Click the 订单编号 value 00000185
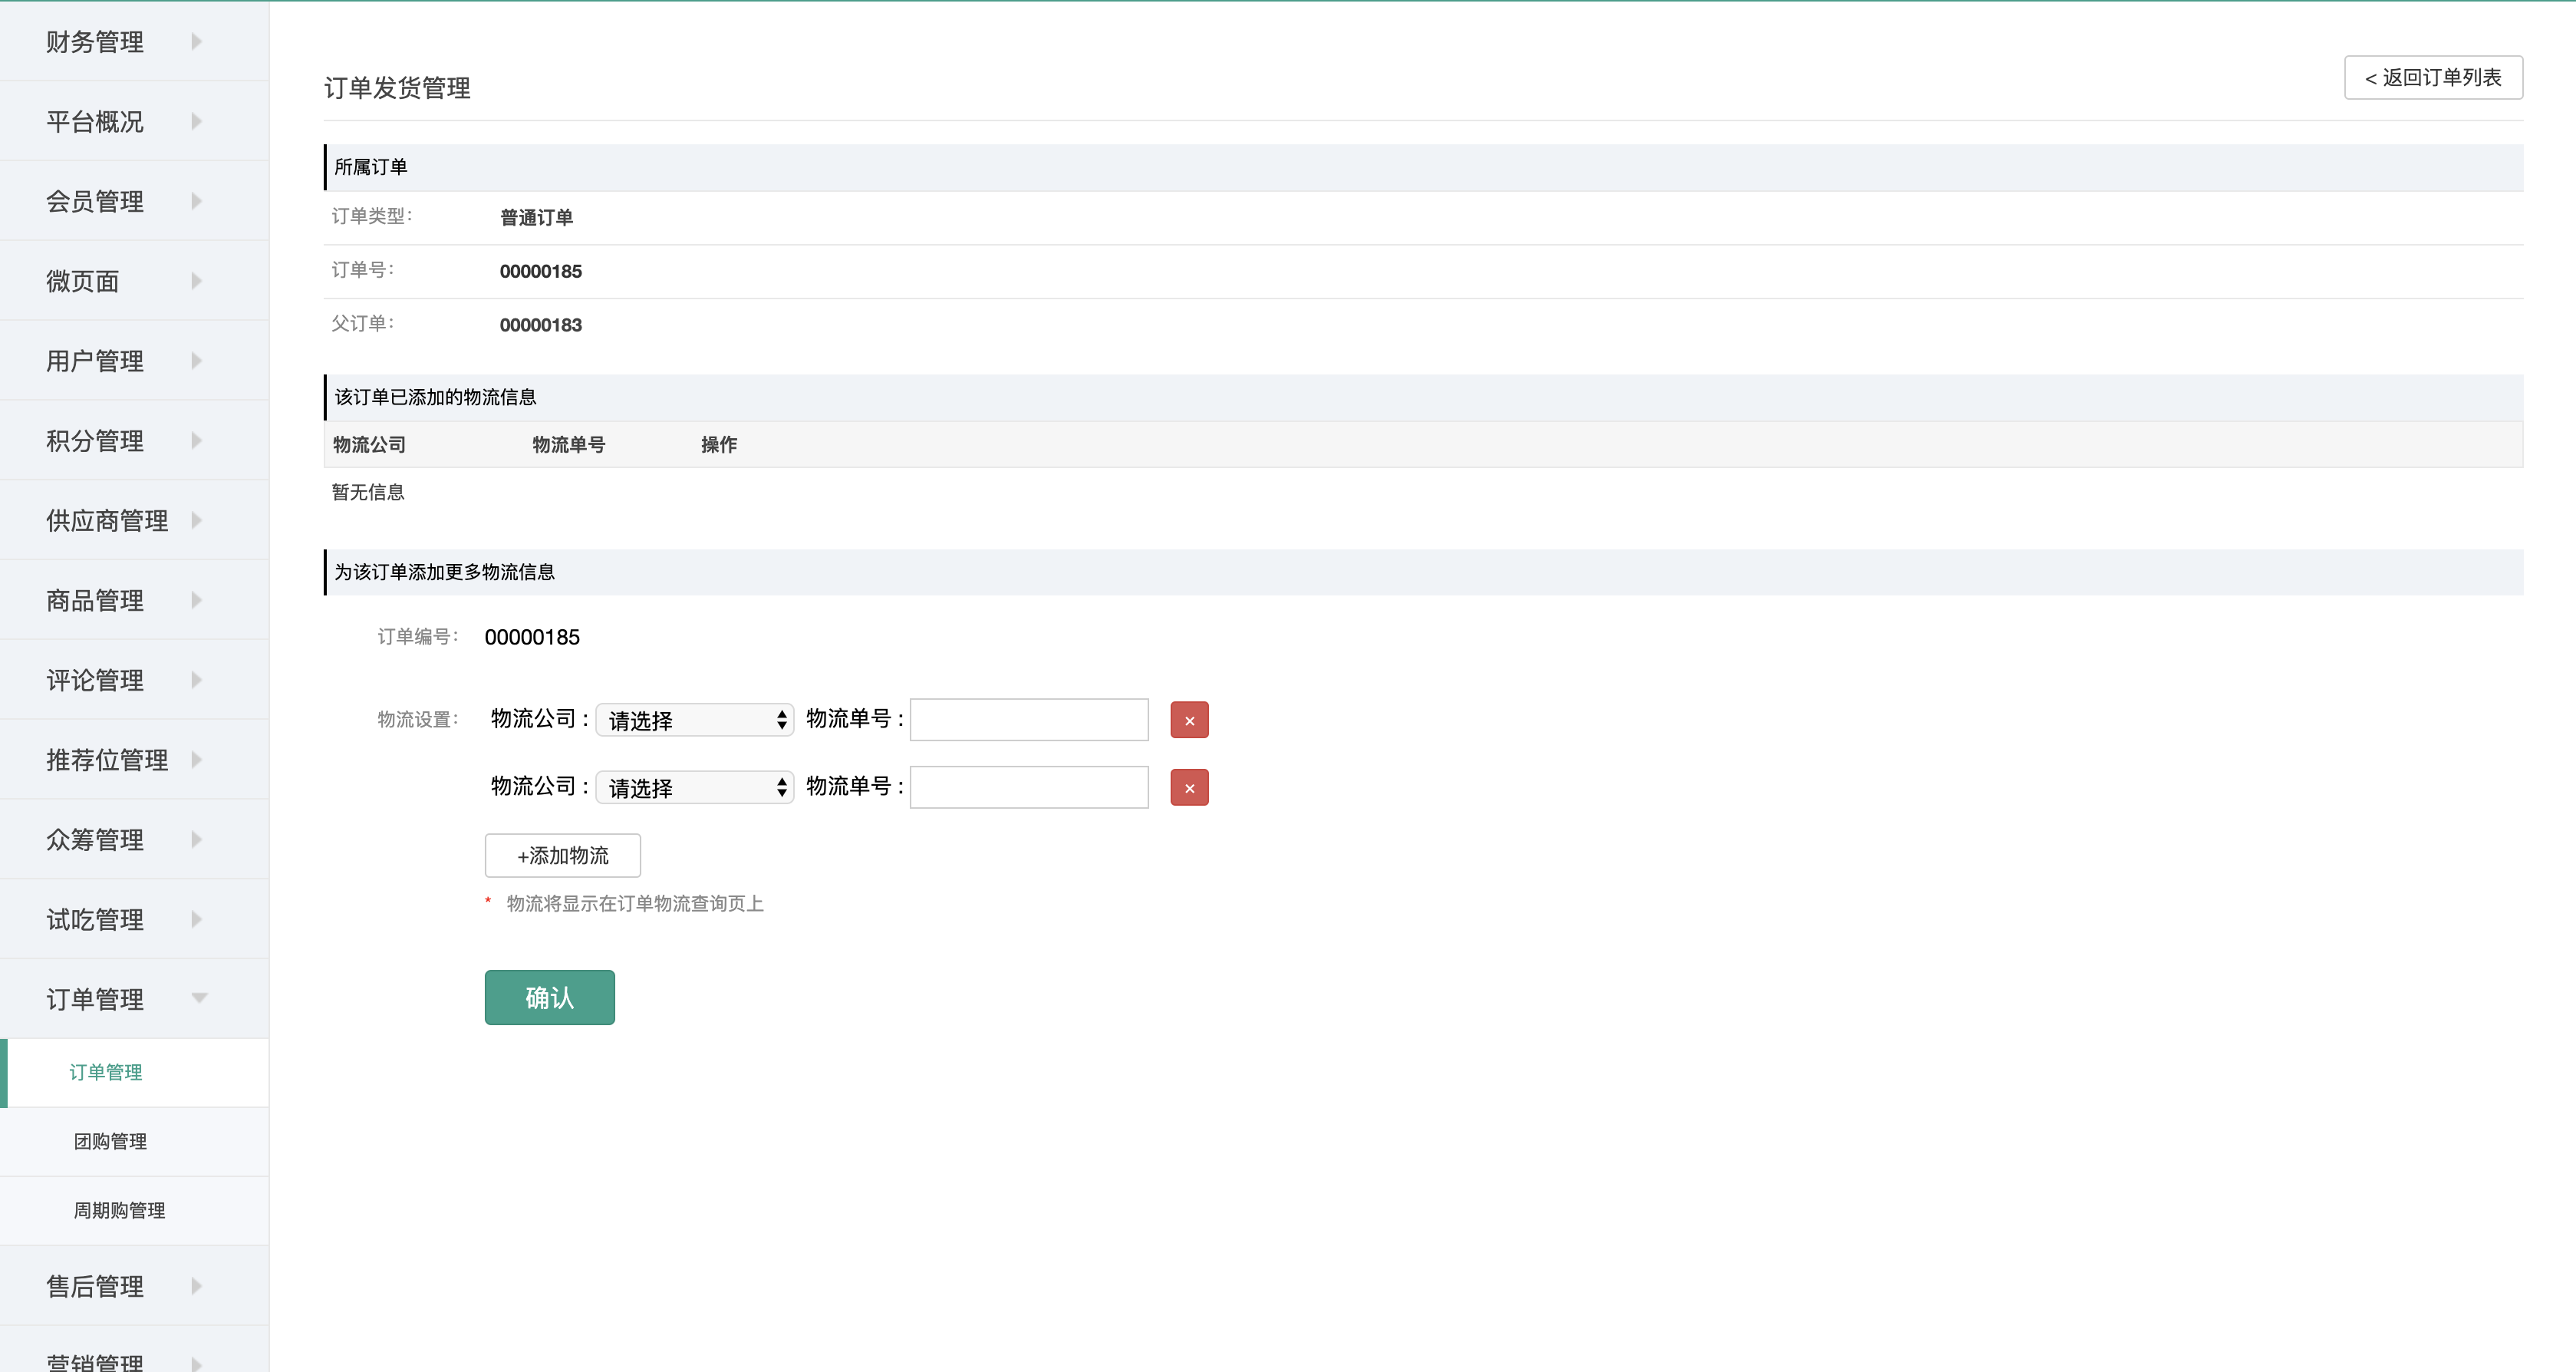2576x1372 pixels. 532,638
